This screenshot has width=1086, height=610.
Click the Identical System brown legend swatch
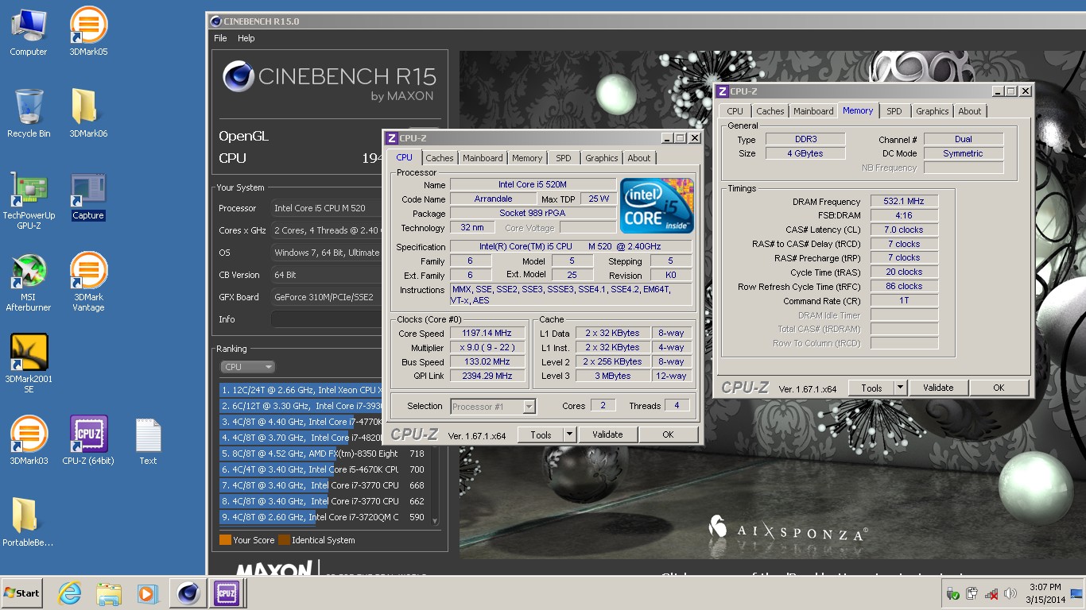point(284,540)
